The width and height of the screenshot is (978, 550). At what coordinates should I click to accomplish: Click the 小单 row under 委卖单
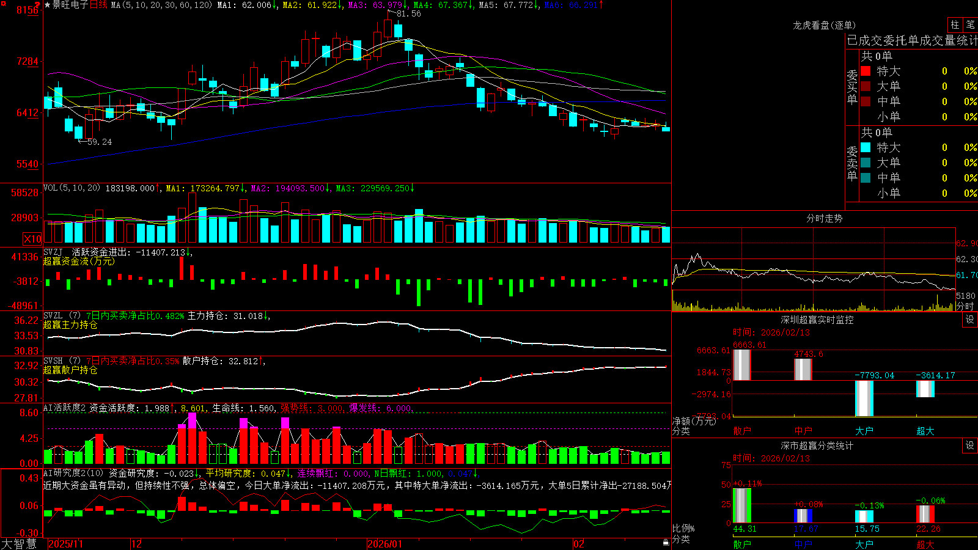919,193
